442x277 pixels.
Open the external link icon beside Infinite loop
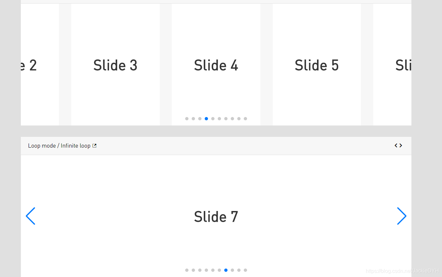click(x=94, y=145)
